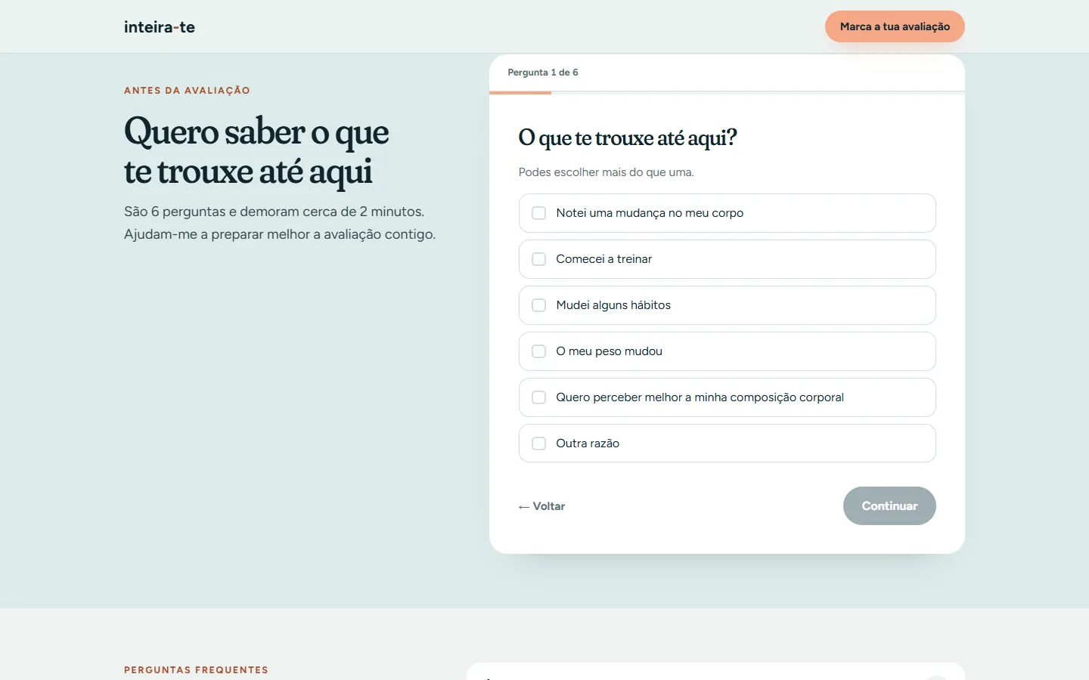1089x680 pixels.
Task: Click the question progress bar
Action: click(727, 92)
